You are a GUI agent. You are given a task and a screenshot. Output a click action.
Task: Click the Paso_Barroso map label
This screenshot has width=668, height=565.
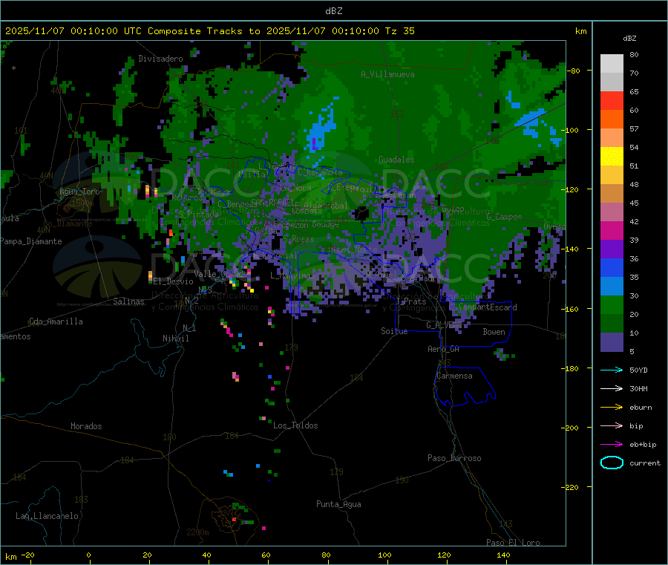pos(454,458)
